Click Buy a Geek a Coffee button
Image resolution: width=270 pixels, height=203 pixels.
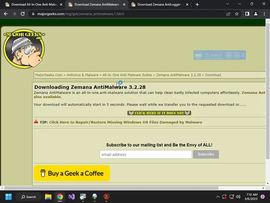coord(72,173)
